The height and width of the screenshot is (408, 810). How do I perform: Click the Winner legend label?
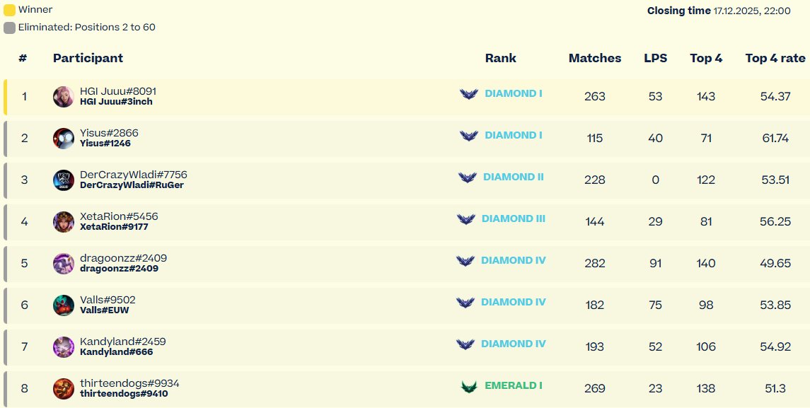pyautogui.click(x=35, y=10)
